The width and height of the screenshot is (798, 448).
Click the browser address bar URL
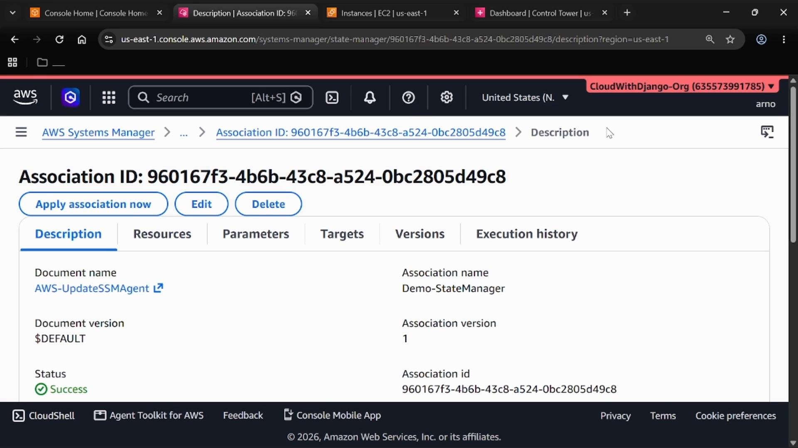click(x=395, y=39)
